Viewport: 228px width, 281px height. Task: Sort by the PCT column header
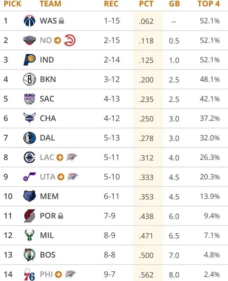[146, 4]
